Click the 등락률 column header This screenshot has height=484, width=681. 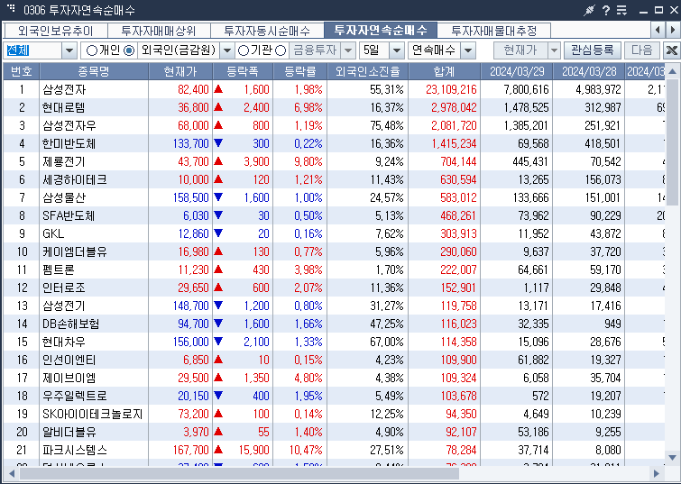pos(299,71)
